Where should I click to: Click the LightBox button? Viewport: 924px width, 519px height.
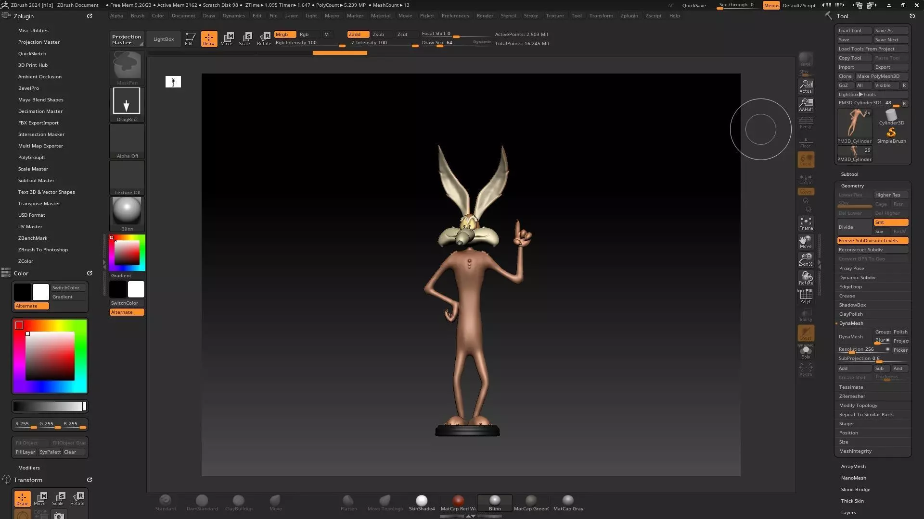click(164, 39)
